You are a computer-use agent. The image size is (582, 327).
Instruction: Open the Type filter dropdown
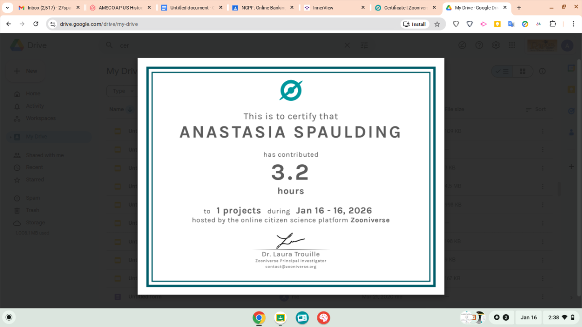click(x=122, y=91)
